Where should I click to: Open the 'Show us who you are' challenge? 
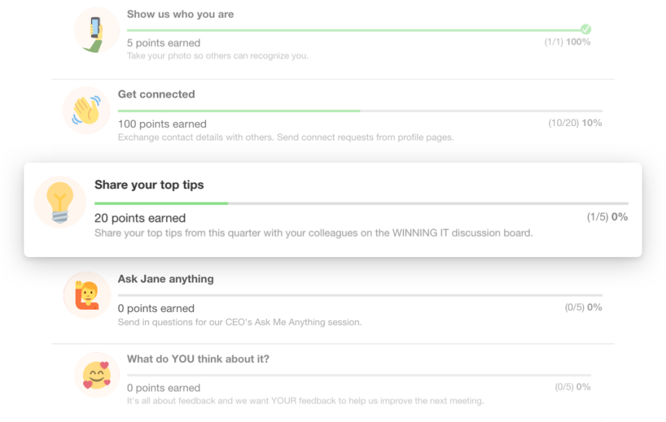(180, 15)
